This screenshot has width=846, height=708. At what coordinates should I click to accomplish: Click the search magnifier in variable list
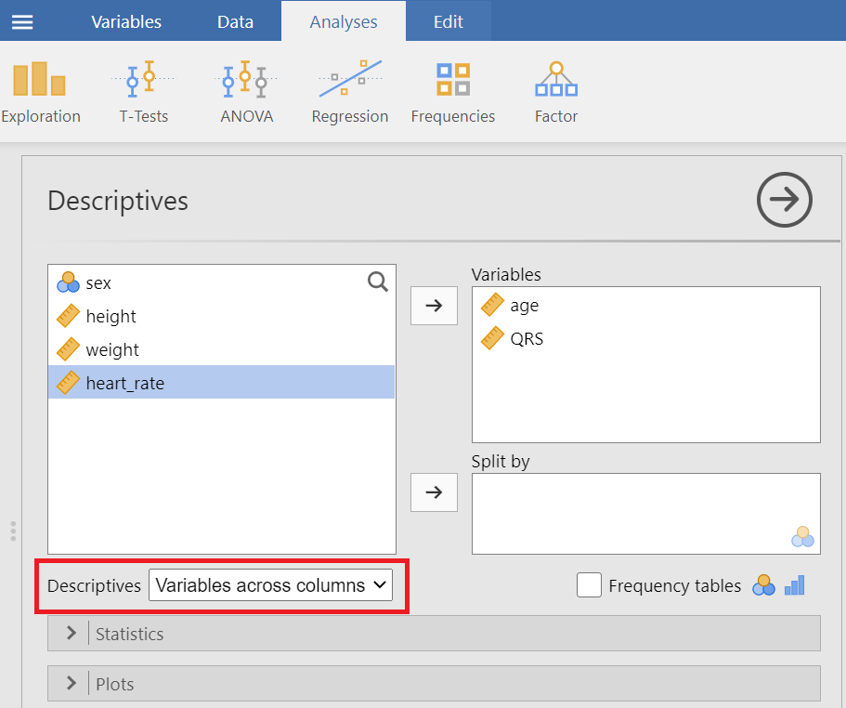377,282
